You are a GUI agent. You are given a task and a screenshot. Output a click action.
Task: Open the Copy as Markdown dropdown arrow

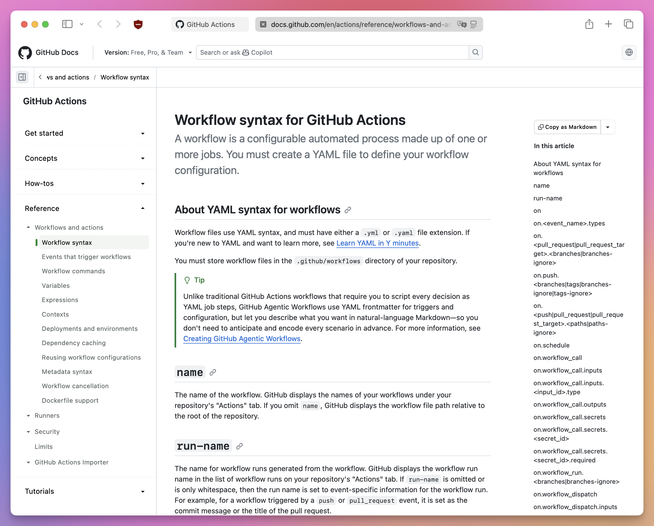pyautogui.click(x=608, y=127)
